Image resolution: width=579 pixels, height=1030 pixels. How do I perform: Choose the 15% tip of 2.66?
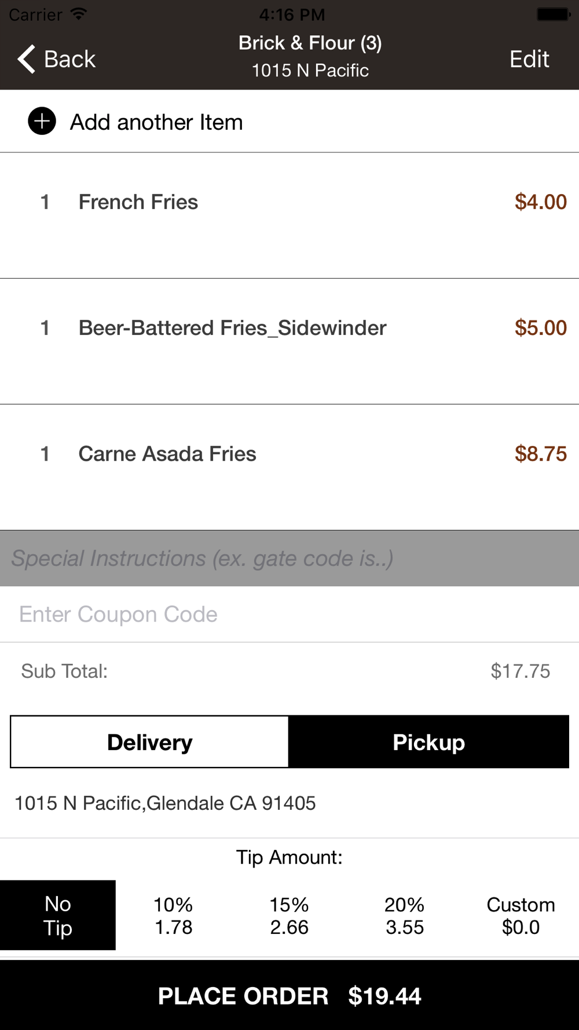click(289, 915)
